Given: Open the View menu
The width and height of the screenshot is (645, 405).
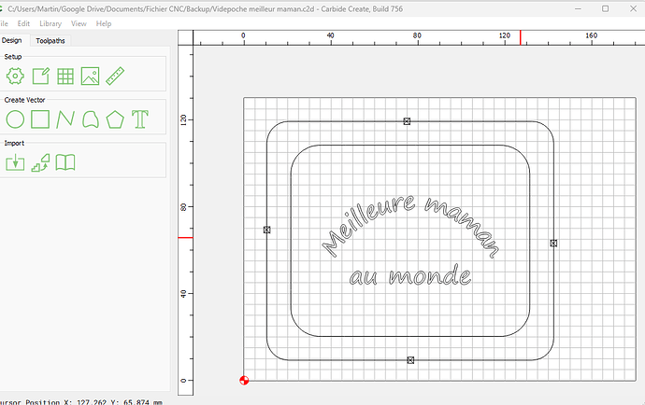Looking at the screenshot, I should tap(79, 23).
